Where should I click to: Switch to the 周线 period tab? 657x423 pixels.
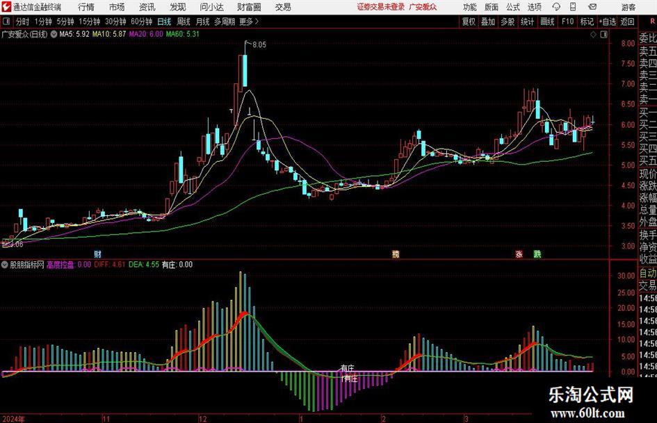coord(184,22)
